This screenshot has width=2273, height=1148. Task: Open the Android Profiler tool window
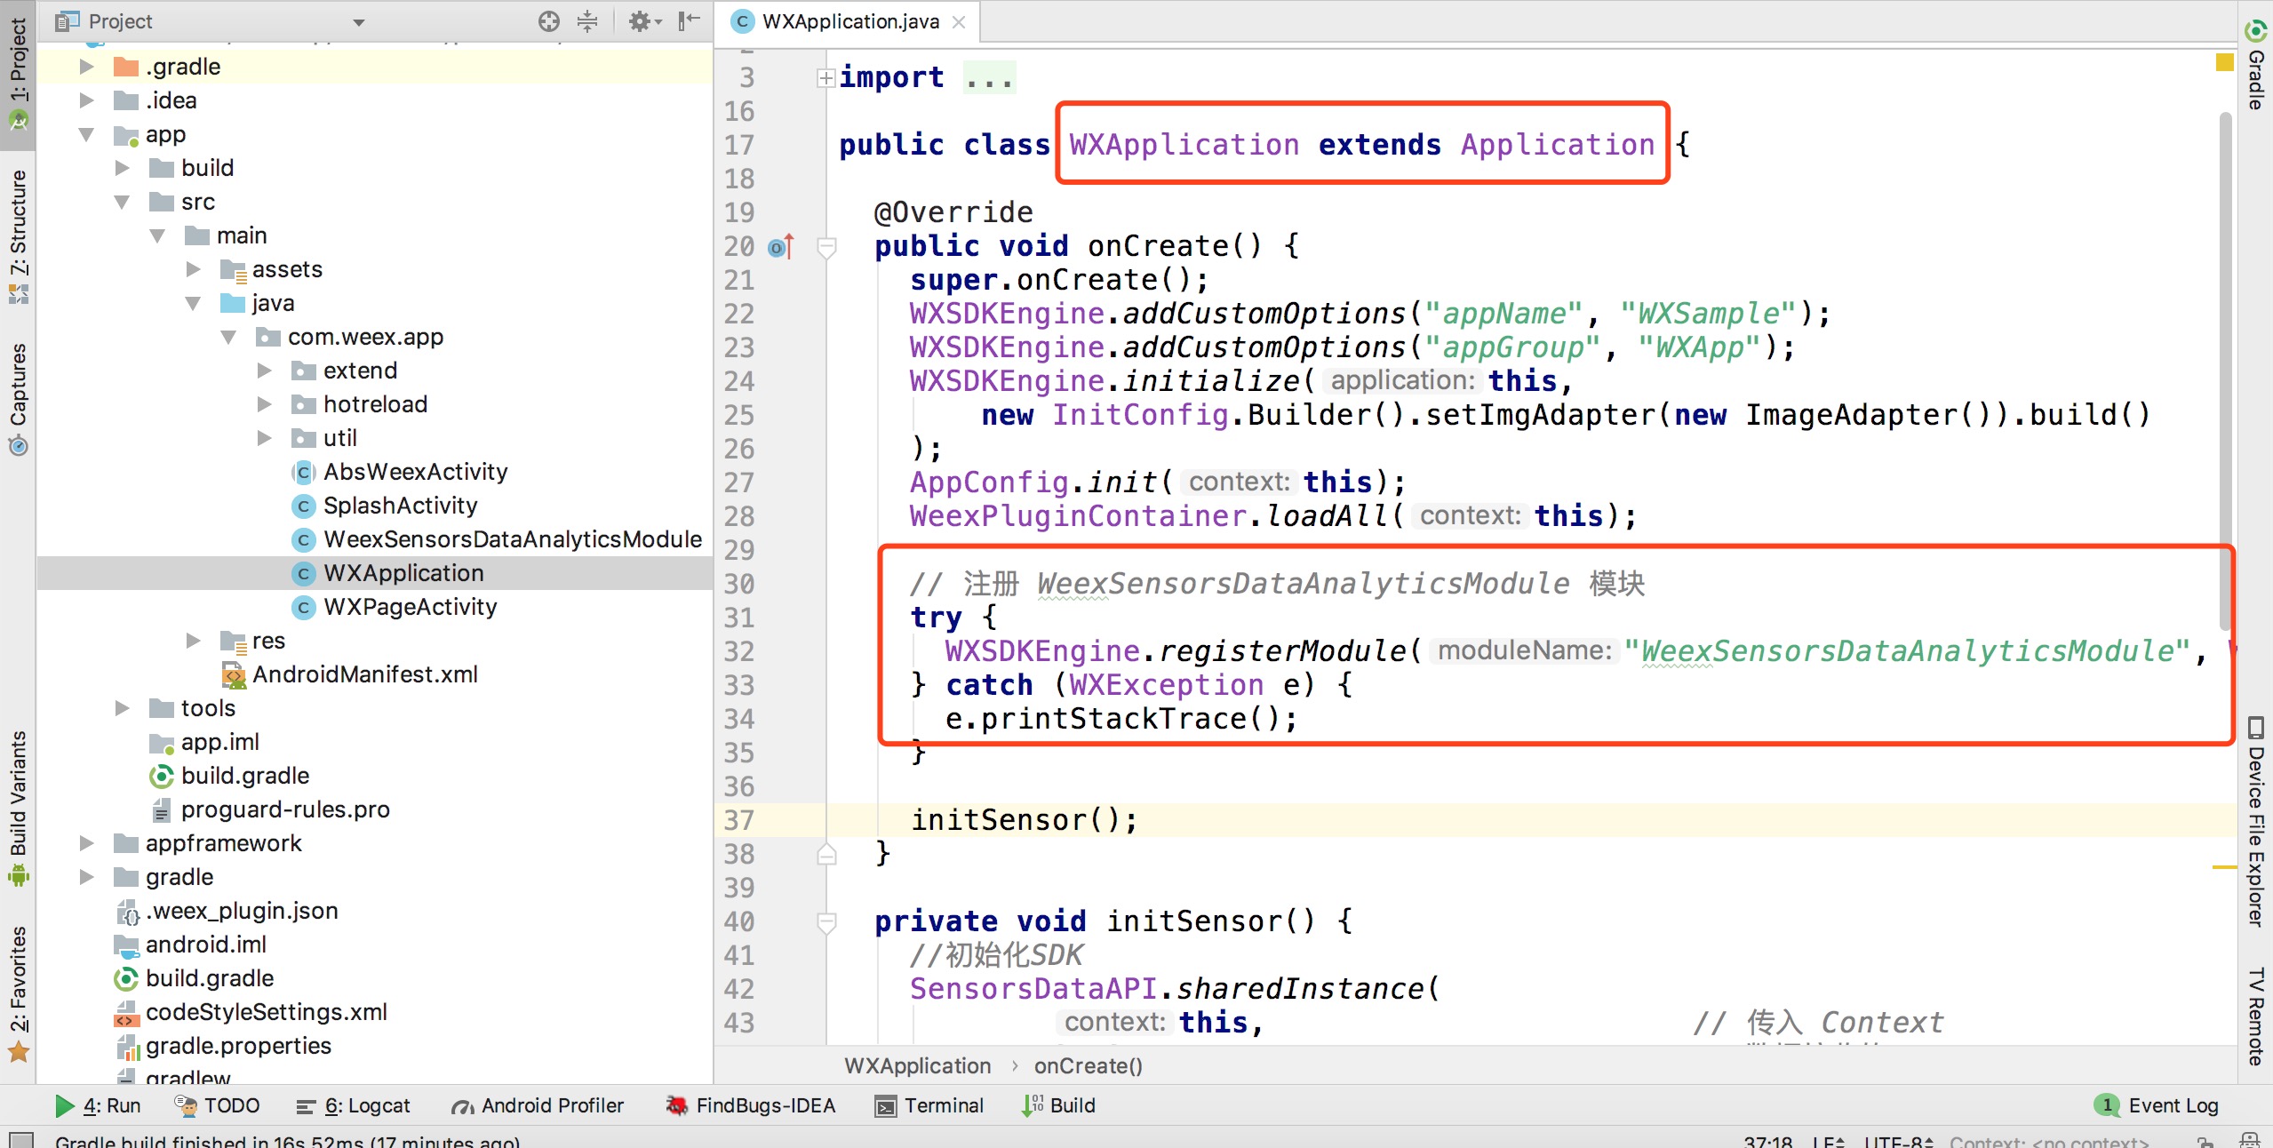coord(537,1105)
